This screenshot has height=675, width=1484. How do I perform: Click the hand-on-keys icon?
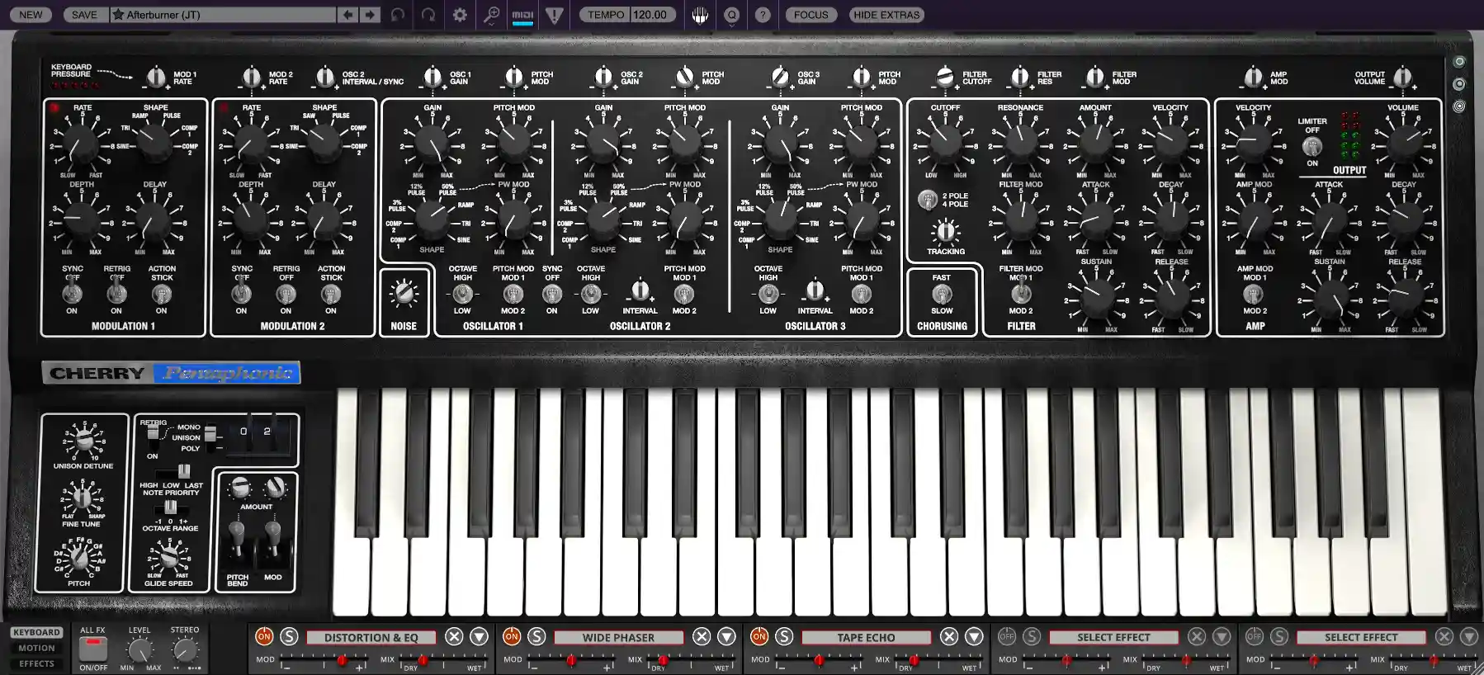[x=700, y=15]
